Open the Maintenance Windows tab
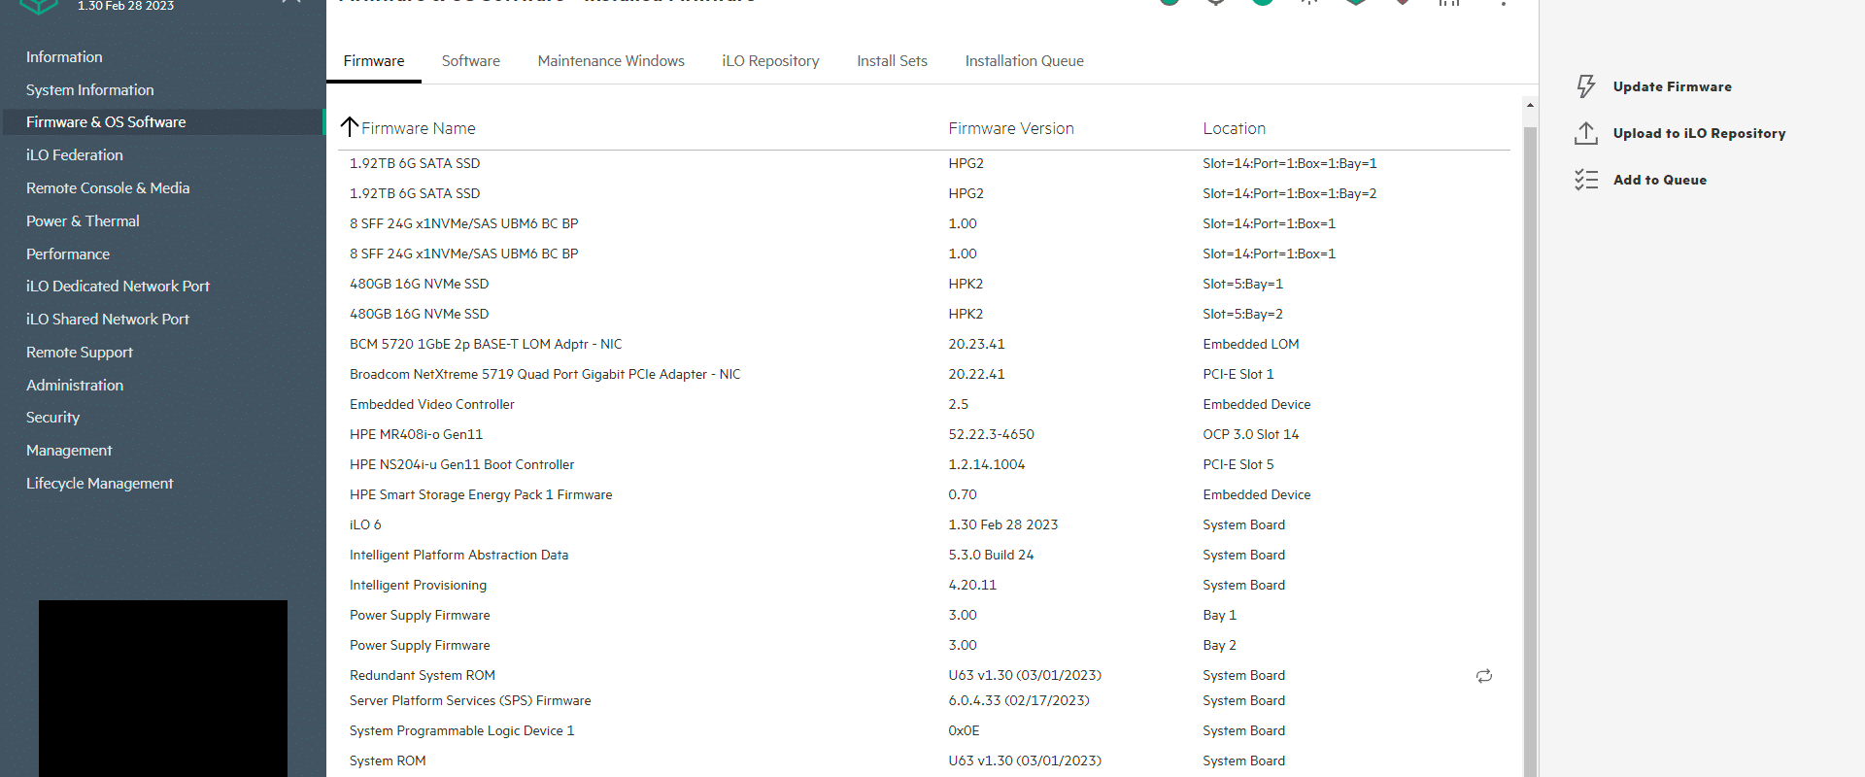The height and width of the screenshot is (777, 1865). [611, 61]
